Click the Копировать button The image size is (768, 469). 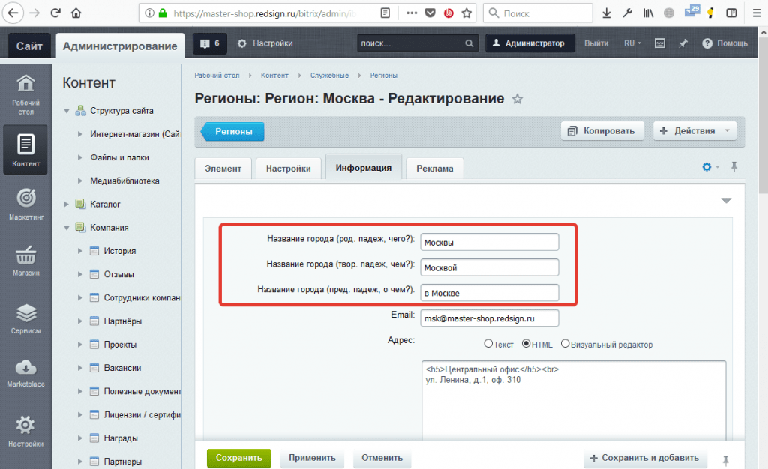coord(602,131)
